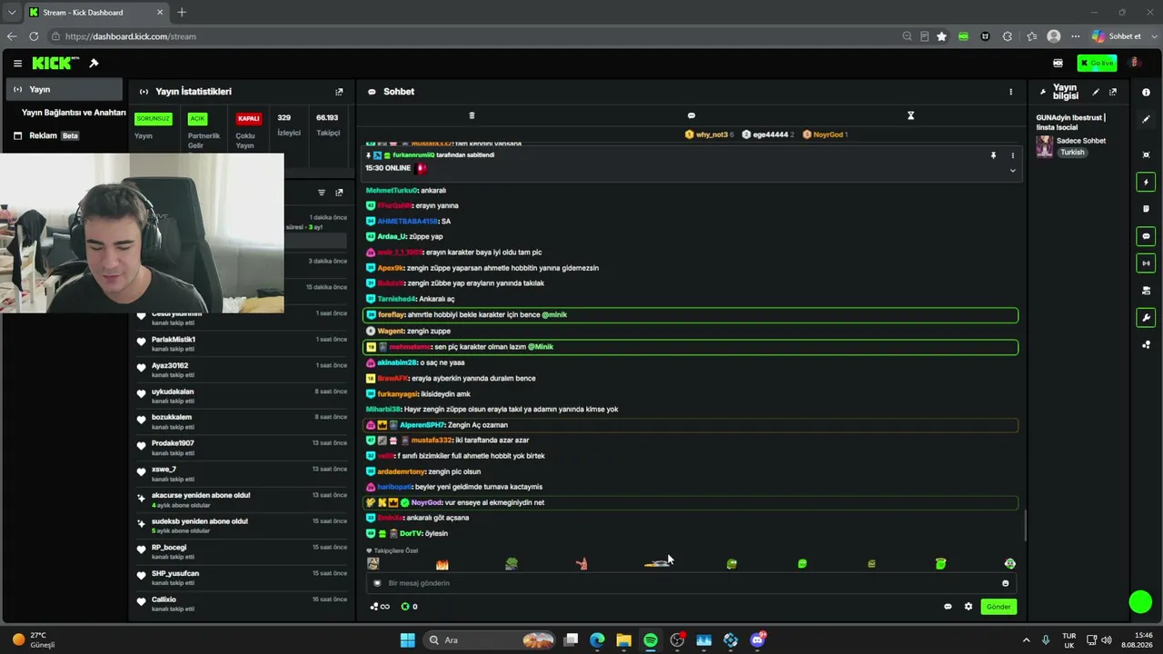Click the chat bubble icon in Sohbet toolbar
The width and height of the screenshot is (1163, 654).
pos(691,115)
